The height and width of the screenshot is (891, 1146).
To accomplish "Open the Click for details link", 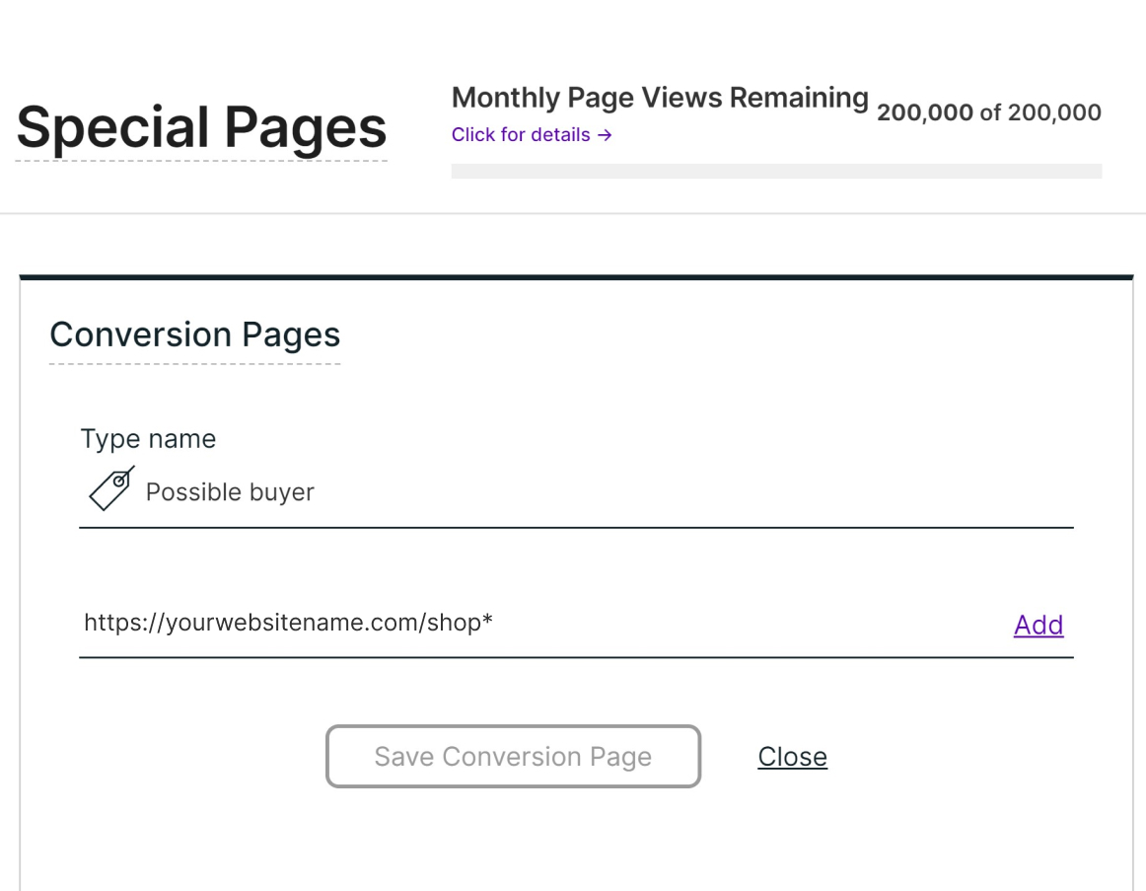I will pyautogui.click(x=521, y=135).
